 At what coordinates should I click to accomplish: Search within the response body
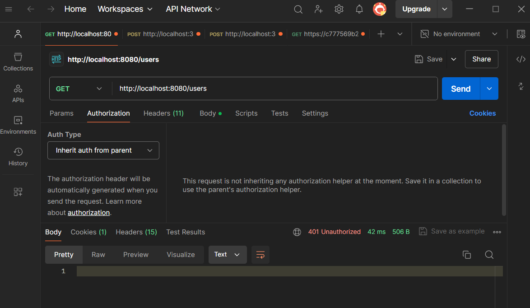point(489,255)
